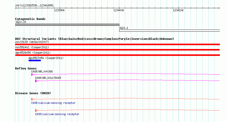Screen dimensions: 227x122
Task: Click the RefSeq Genes track title
Action: [26, 68]
